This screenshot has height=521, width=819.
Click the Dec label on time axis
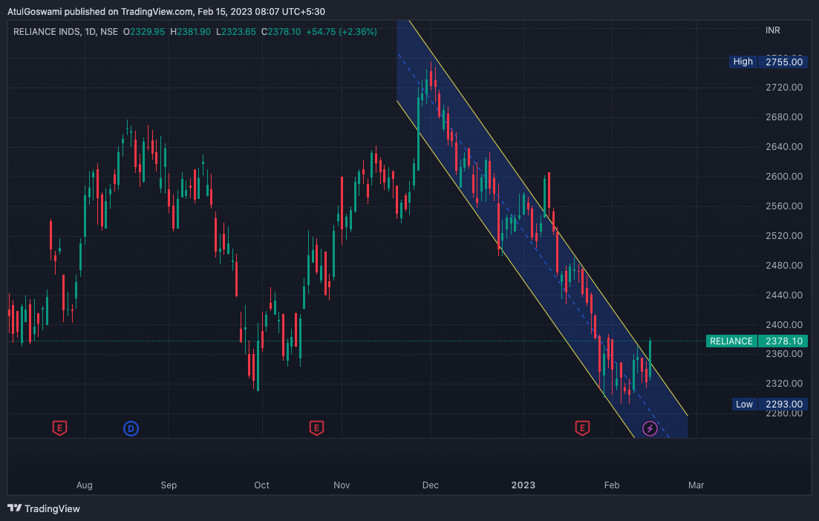[431, 485]
